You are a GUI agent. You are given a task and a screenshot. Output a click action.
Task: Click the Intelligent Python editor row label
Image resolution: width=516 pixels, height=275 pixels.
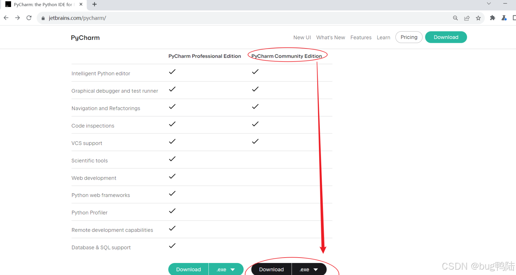[x=101, y=74]
